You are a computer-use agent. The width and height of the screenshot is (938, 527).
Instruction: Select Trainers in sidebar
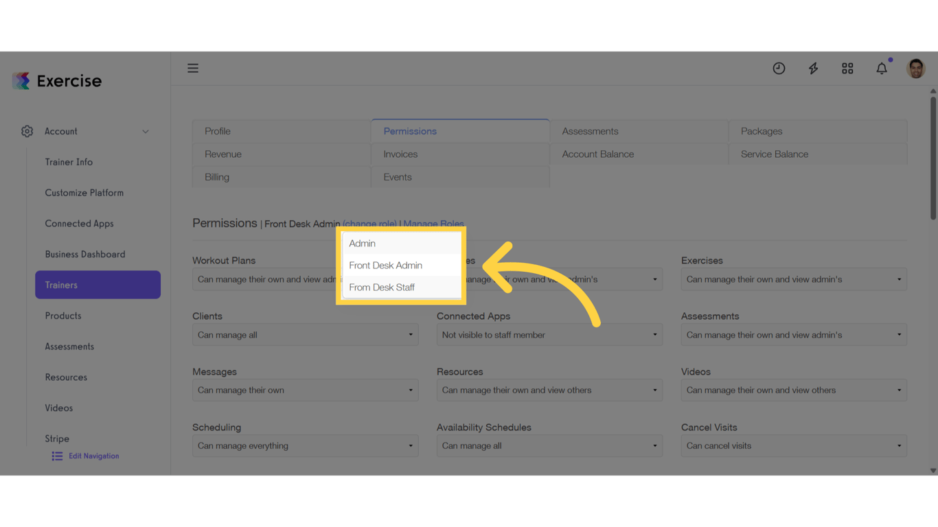98,285
